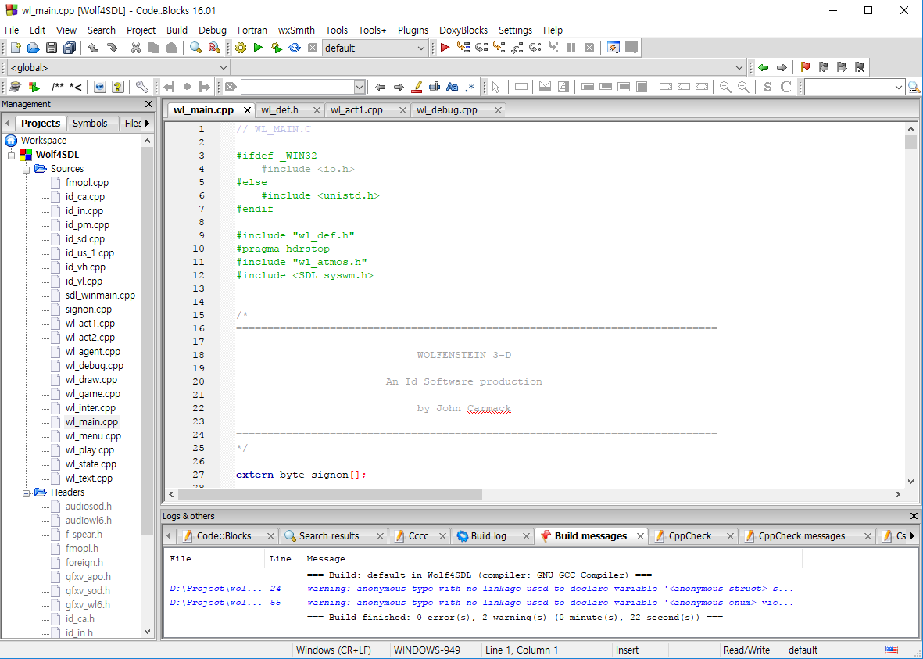Image resolution: width=923 pixels, height=659 pixels.
Task: Run the project with the green play icon
Action: 258,48
